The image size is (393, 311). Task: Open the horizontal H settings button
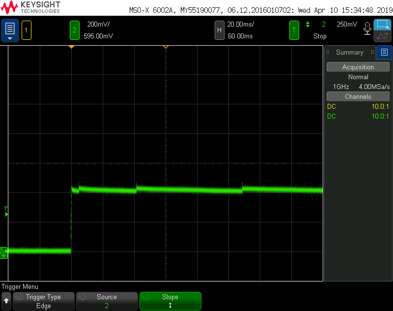[x=219, y=31]
